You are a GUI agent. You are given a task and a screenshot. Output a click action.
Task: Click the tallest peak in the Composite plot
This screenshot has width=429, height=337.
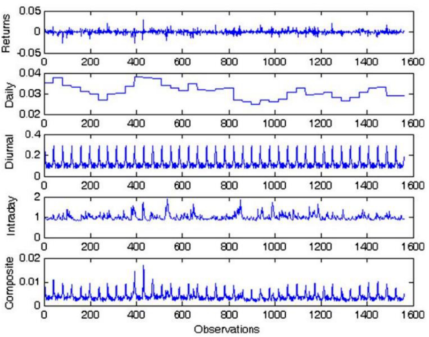[x=143, y=266]
